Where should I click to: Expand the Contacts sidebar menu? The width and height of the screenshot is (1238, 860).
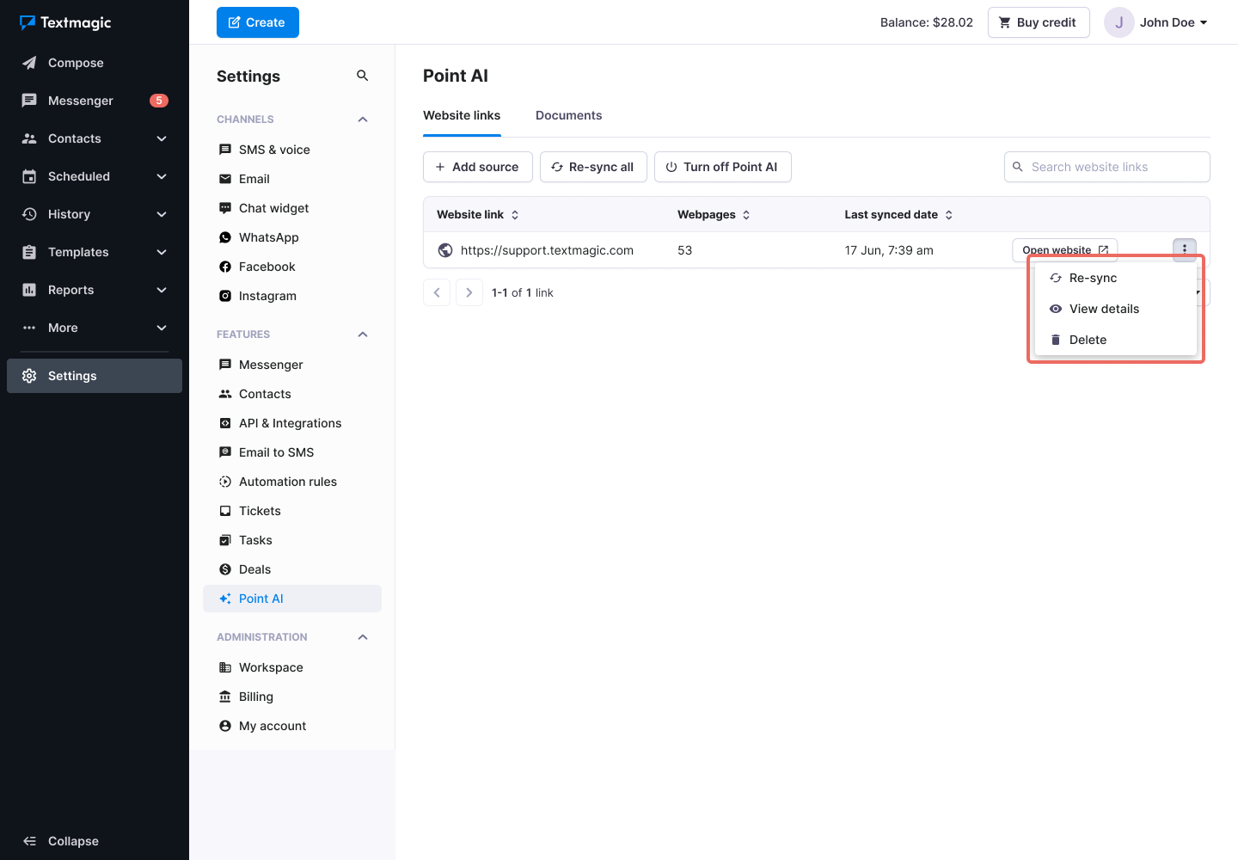[162, 138]
